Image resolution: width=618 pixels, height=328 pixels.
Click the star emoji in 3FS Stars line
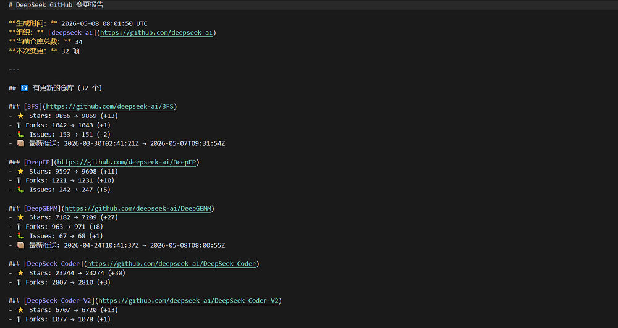click(20, 116)
